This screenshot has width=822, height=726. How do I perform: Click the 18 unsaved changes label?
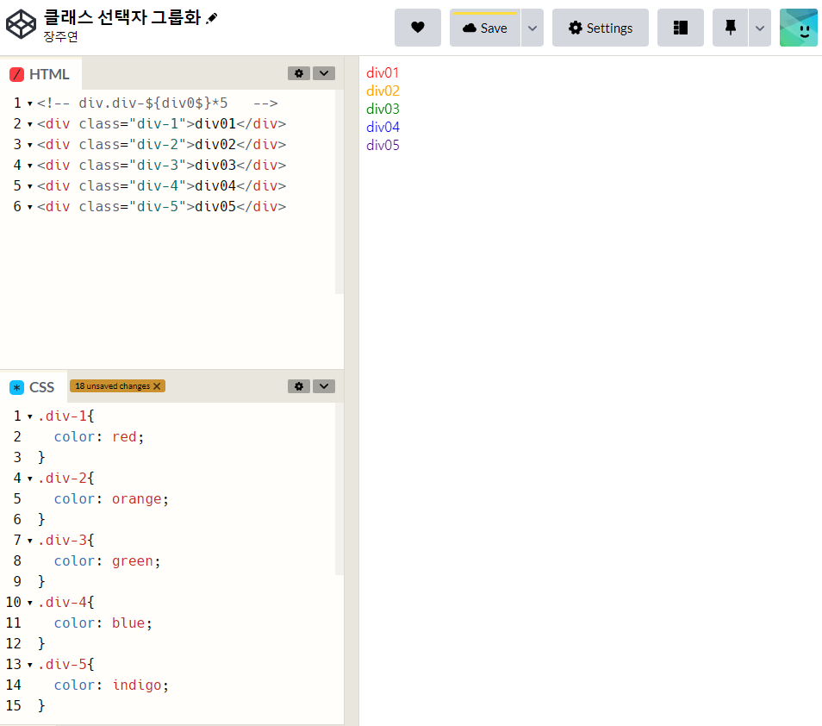(112, 386)
